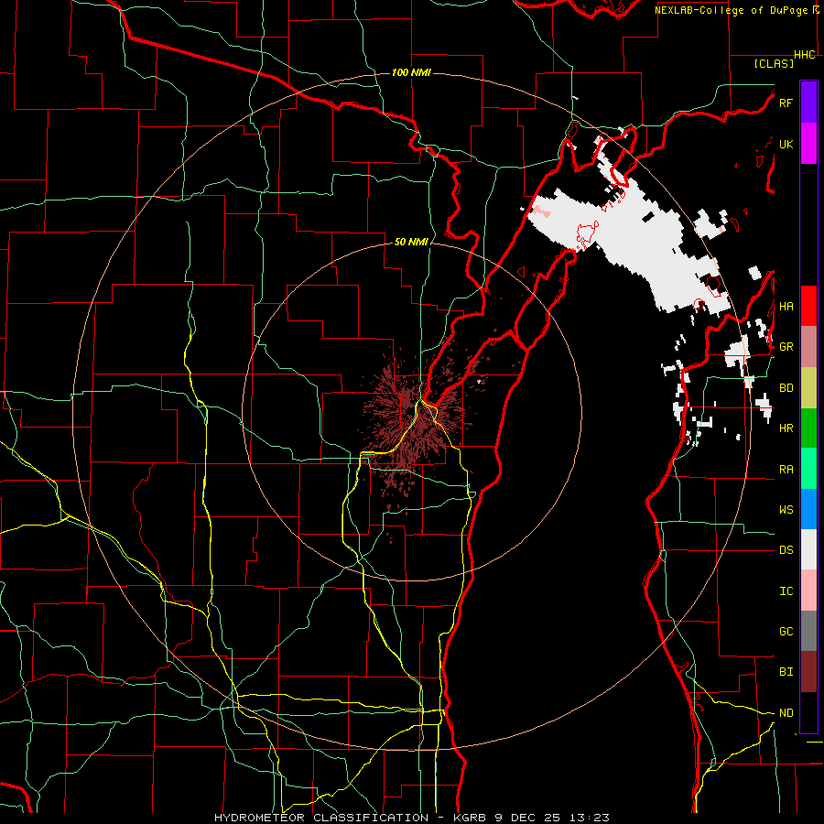The image size is (824, 824).
Task: Click the RF legend label
Action: pyautogui.click(x=786, y=103)
